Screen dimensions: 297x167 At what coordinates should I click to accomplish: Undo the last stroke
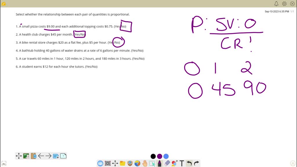coord(189,163)
